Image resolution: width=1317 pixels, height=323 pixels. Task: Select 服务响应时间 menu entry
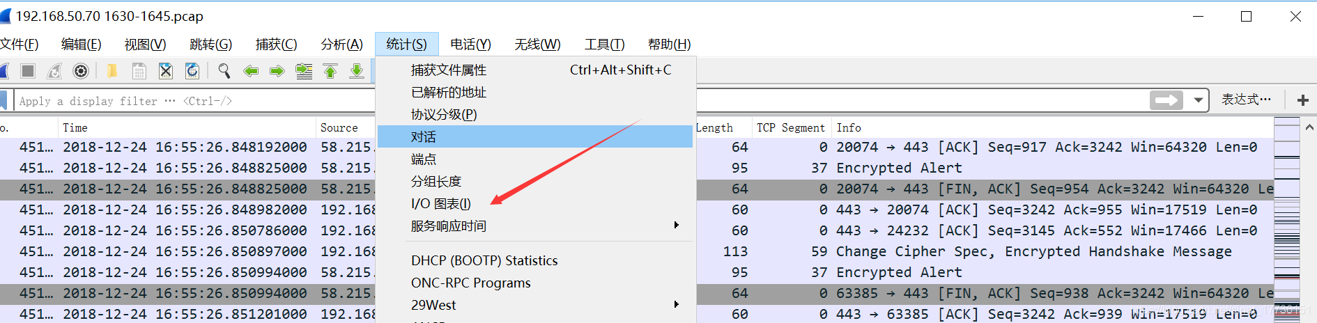535,226
